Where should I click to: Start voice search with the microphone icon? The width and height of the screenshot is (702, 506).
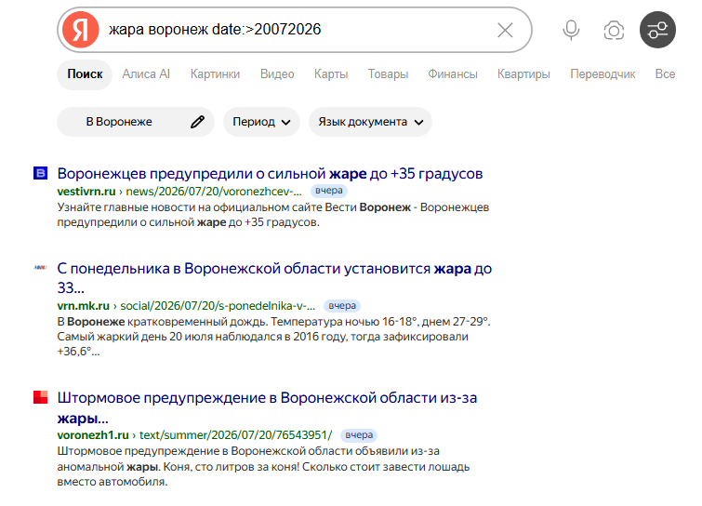(571, 31)
